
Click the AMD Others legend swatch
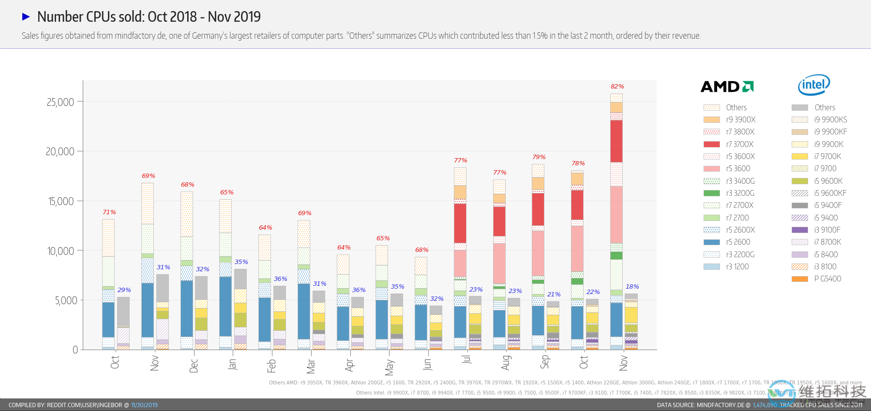712,107
